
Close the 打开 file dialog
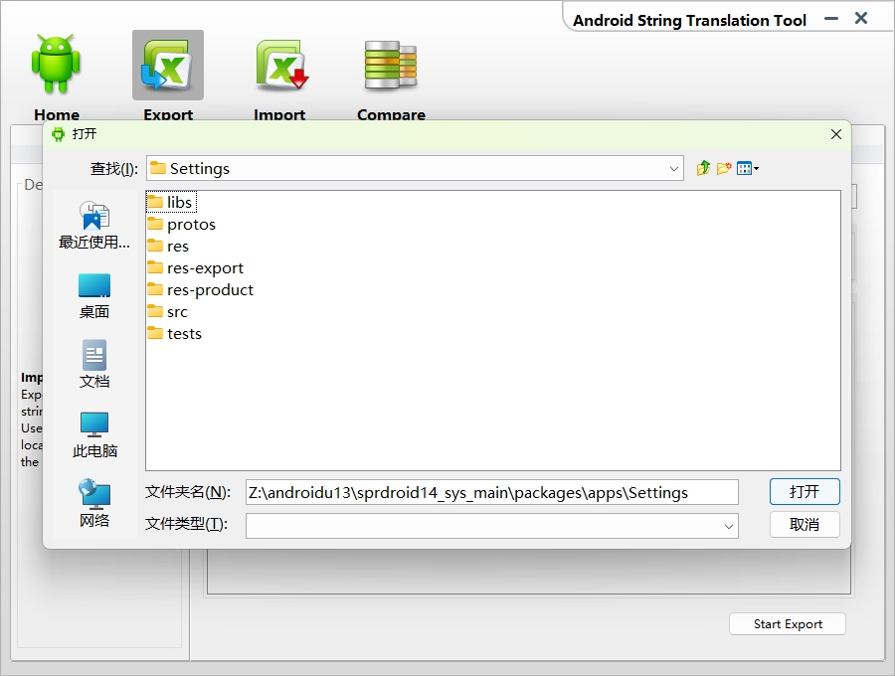(836, 134)
